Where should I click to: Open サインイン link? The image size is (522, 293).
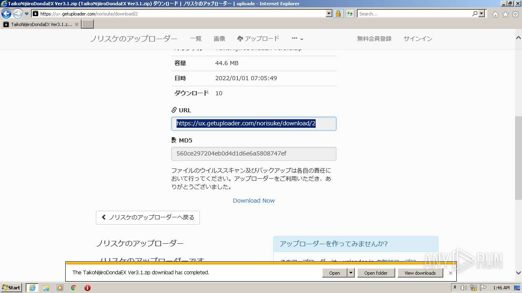(418, 39)
